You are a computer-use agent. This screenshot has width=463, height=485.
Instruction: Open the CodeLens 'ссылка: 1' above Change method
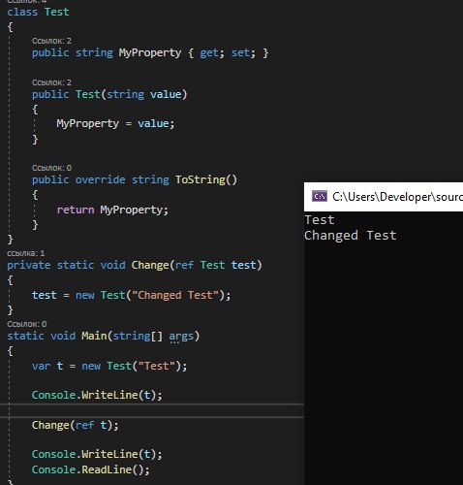26,253
